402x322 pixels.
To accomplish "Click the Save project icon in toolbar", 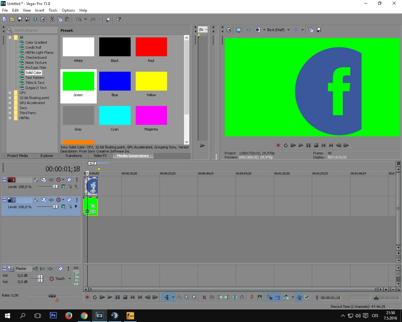I will click(20, 19).
